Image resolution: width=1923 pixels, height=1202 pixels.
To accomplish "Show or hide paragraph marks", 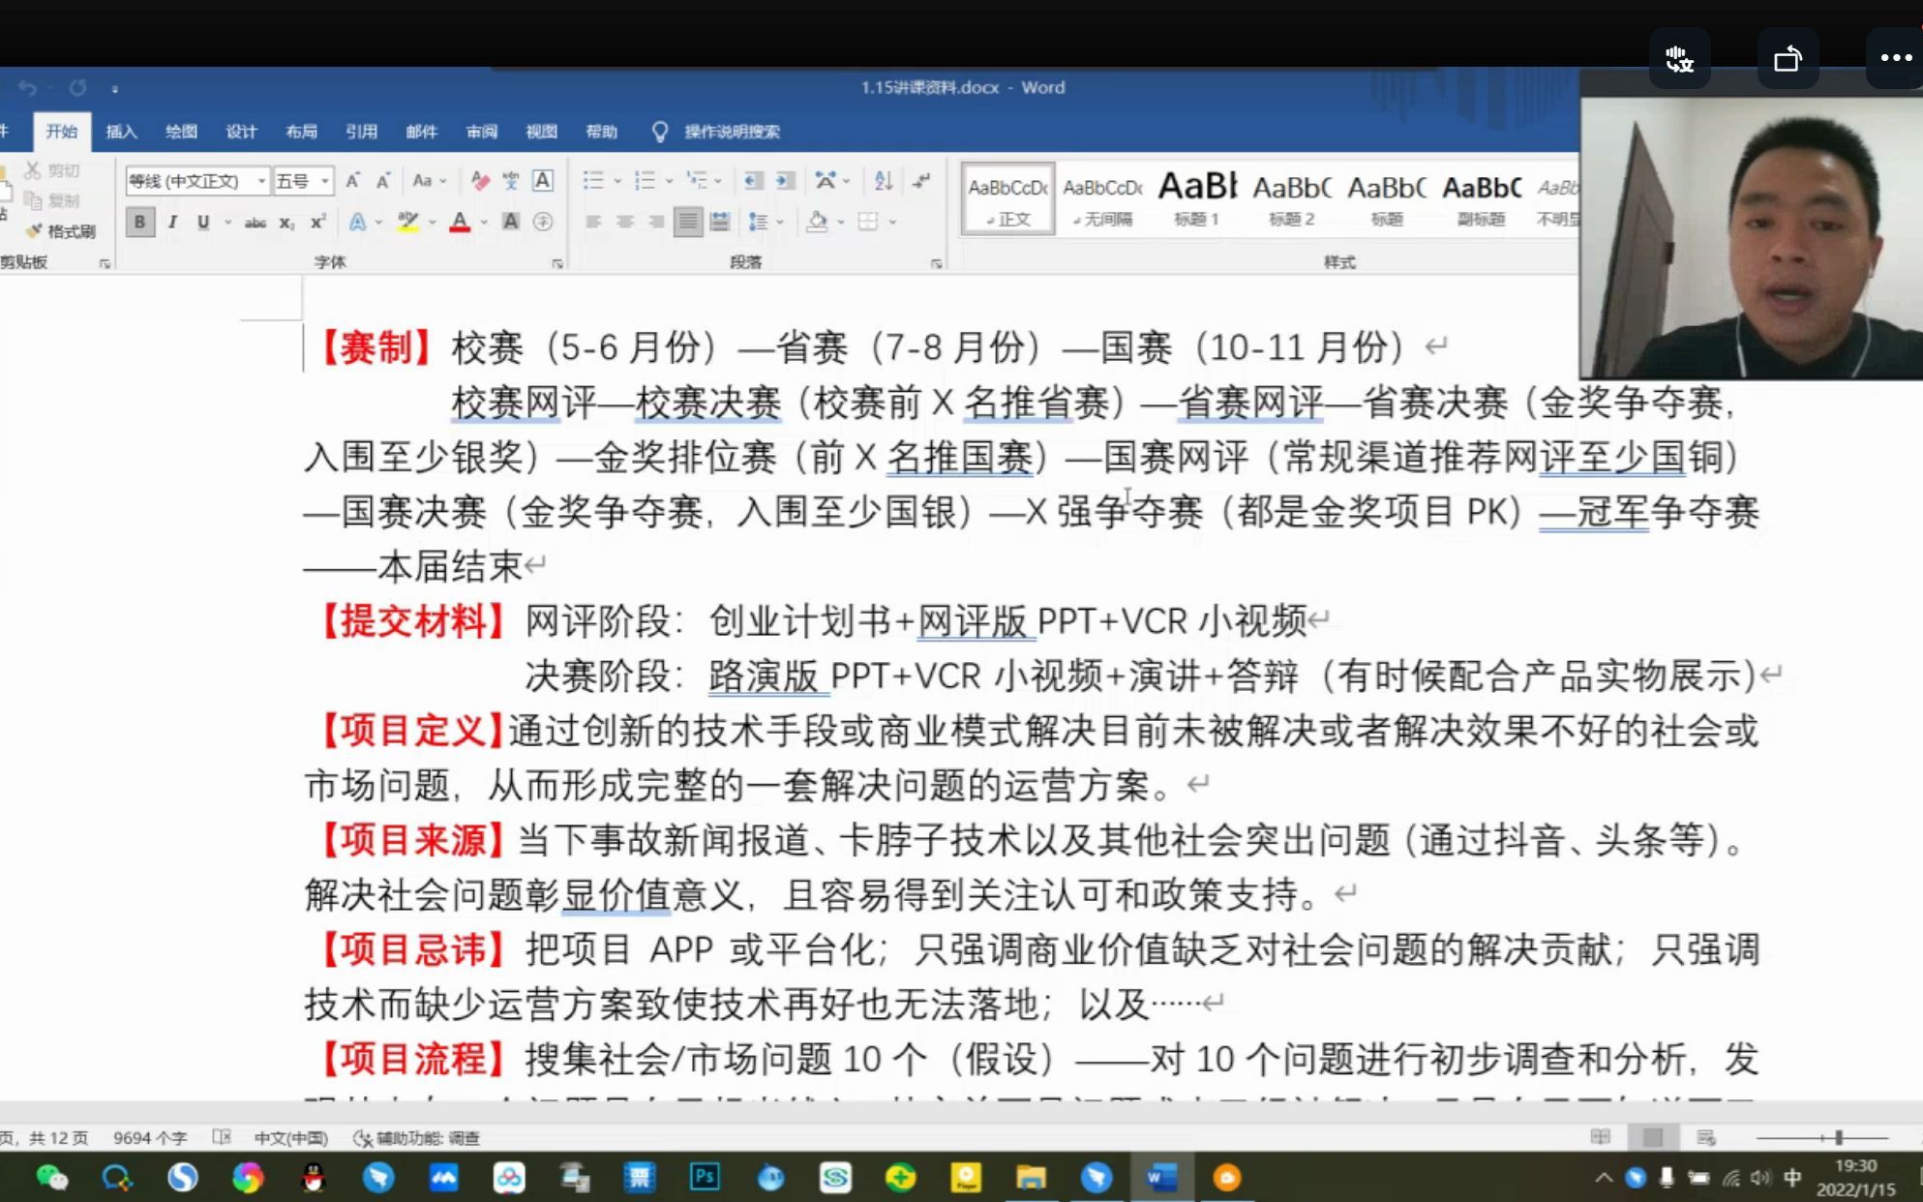I will (921, 180).
